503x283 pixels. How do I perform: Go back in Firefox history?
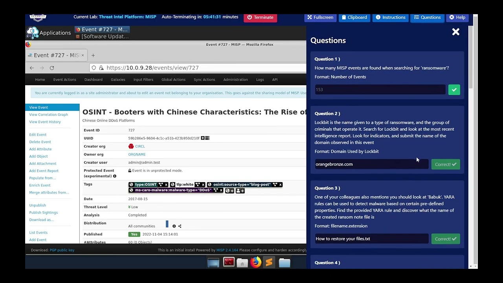tap(32, 68)
